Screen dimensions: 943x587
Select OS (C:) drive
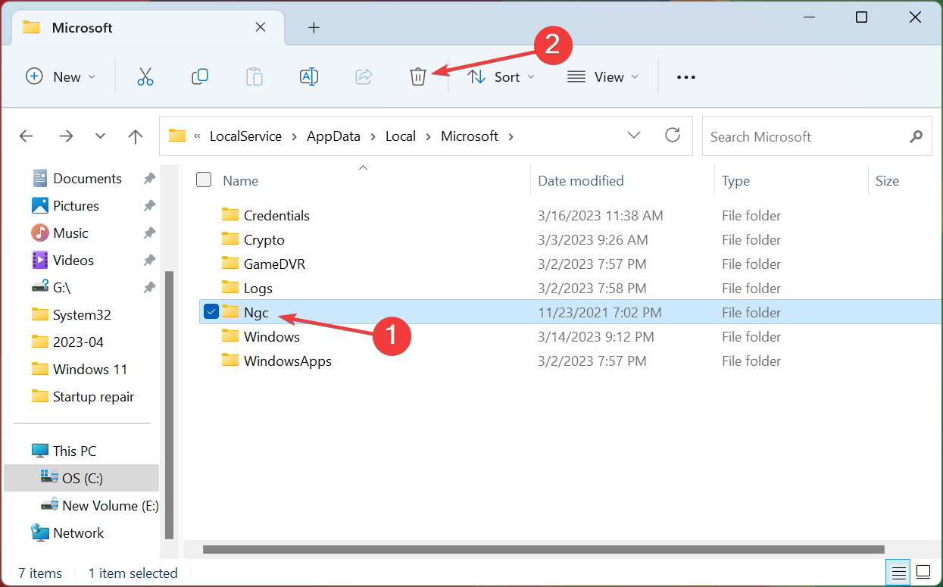83,479
